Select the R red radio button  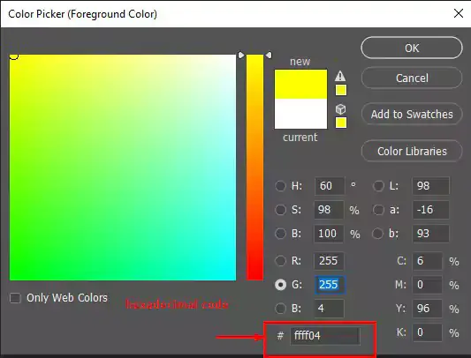pyautogui.click(x=280, y=261)
